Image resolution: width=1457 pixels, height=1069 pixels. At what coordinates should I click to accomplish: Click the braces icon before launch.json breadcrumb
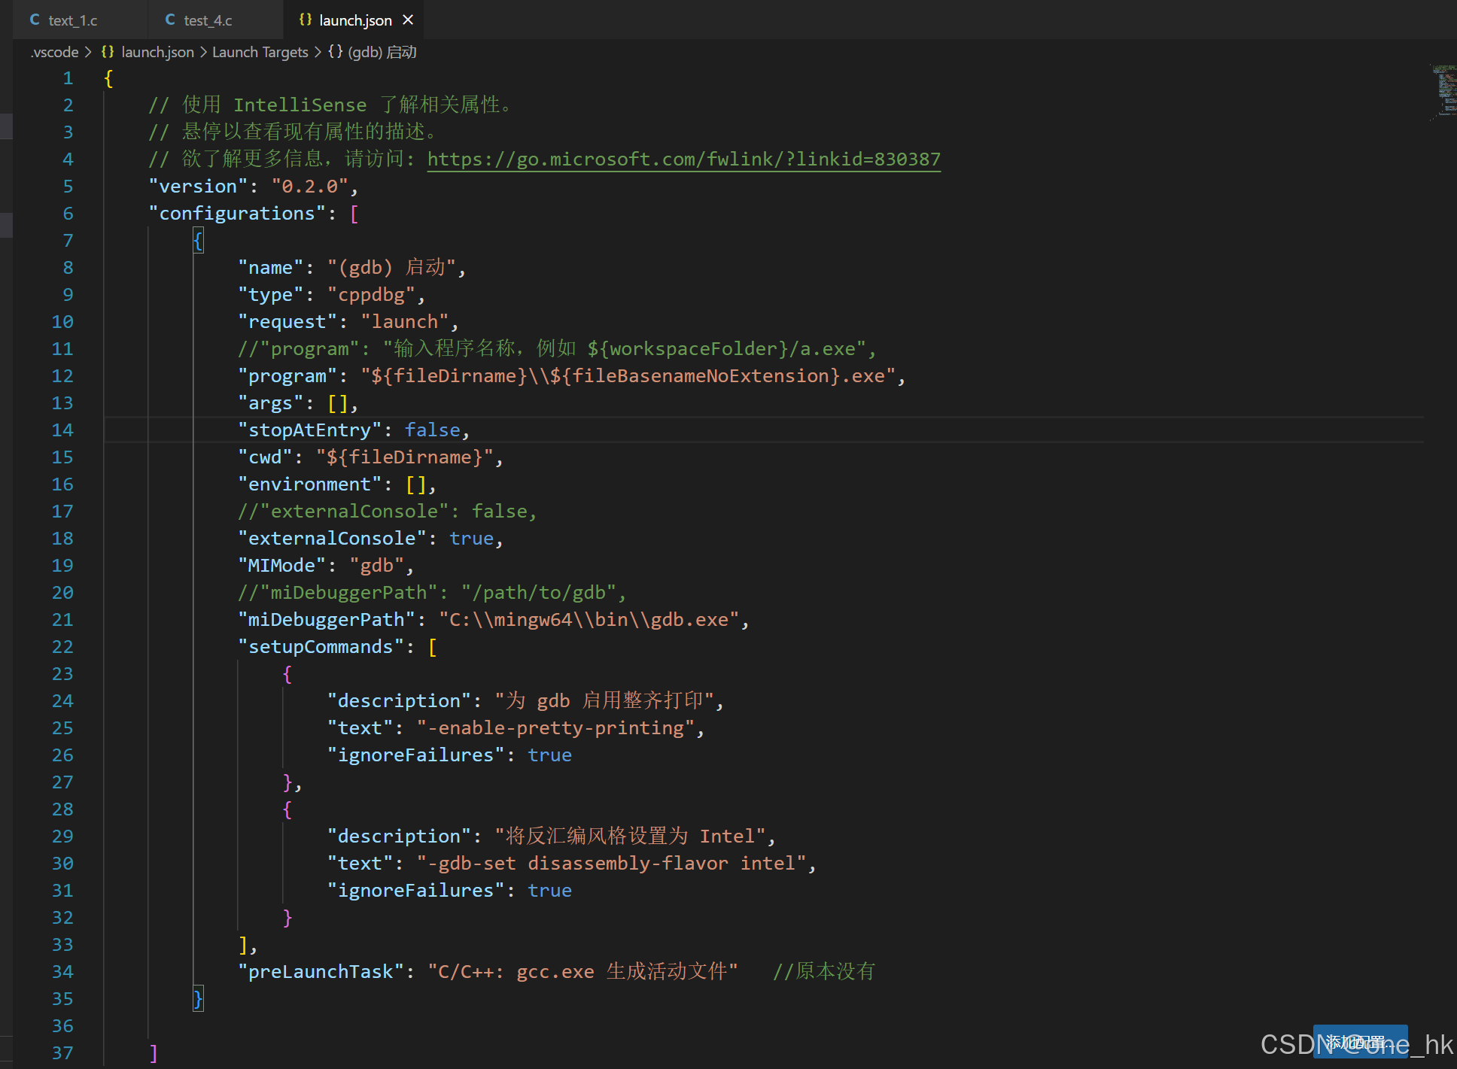coord(108,51)
